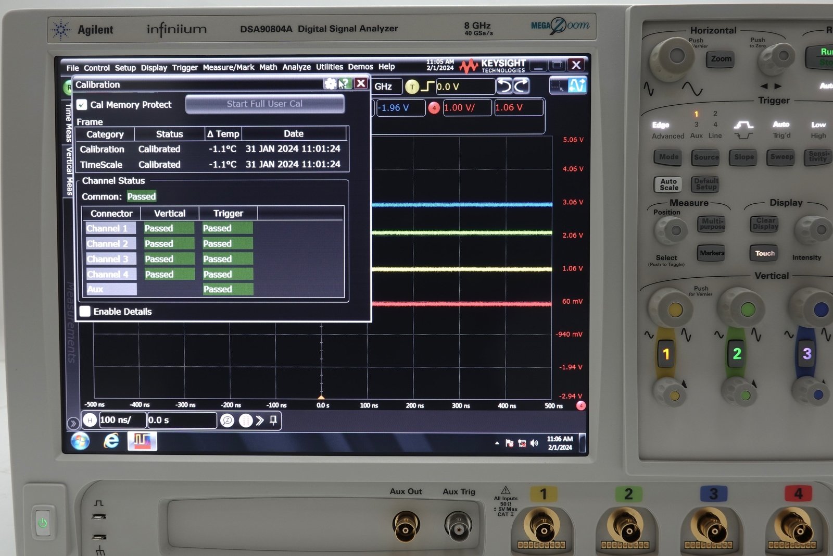This screenshot has height=556, width=833.
Task: Click the undo arrow in the toolbar
Action: (x=504, y=86)
